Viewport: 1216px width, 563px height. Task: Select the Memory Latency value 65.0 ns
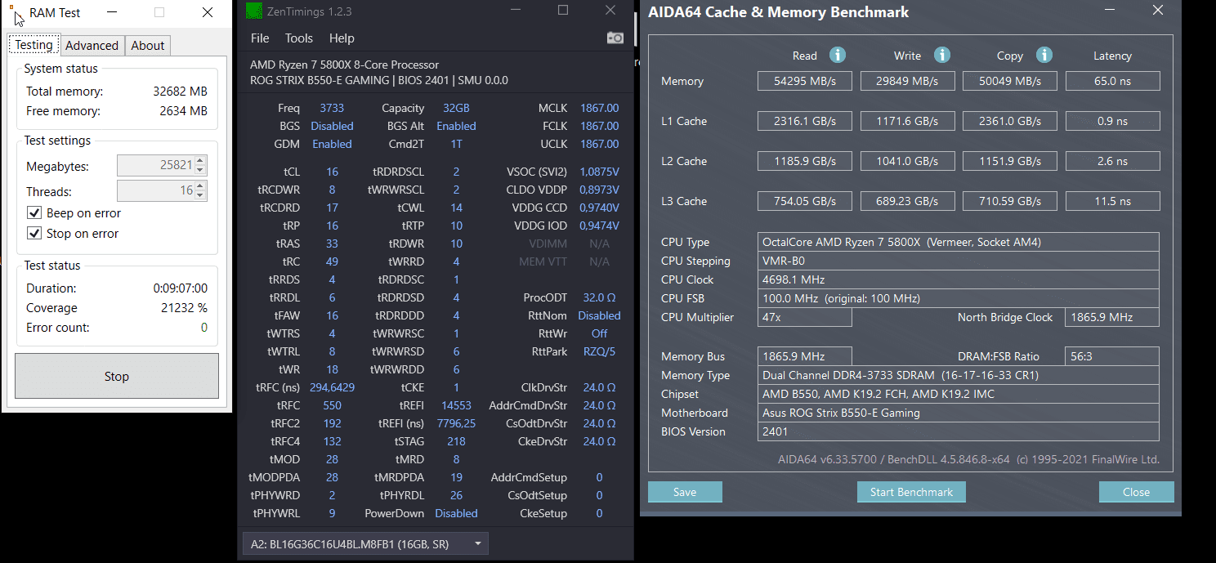pos(1112,81)
